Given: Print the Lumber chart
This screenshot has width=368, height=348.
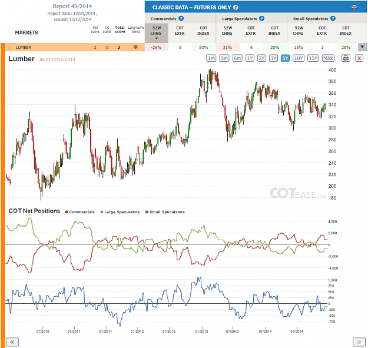Looking at the screenshot, I should point(346,58).
